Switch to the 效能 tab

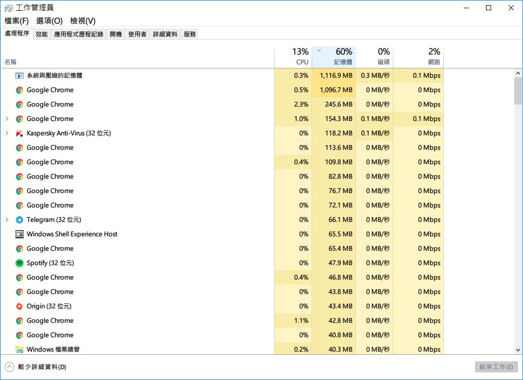(42, 34)
